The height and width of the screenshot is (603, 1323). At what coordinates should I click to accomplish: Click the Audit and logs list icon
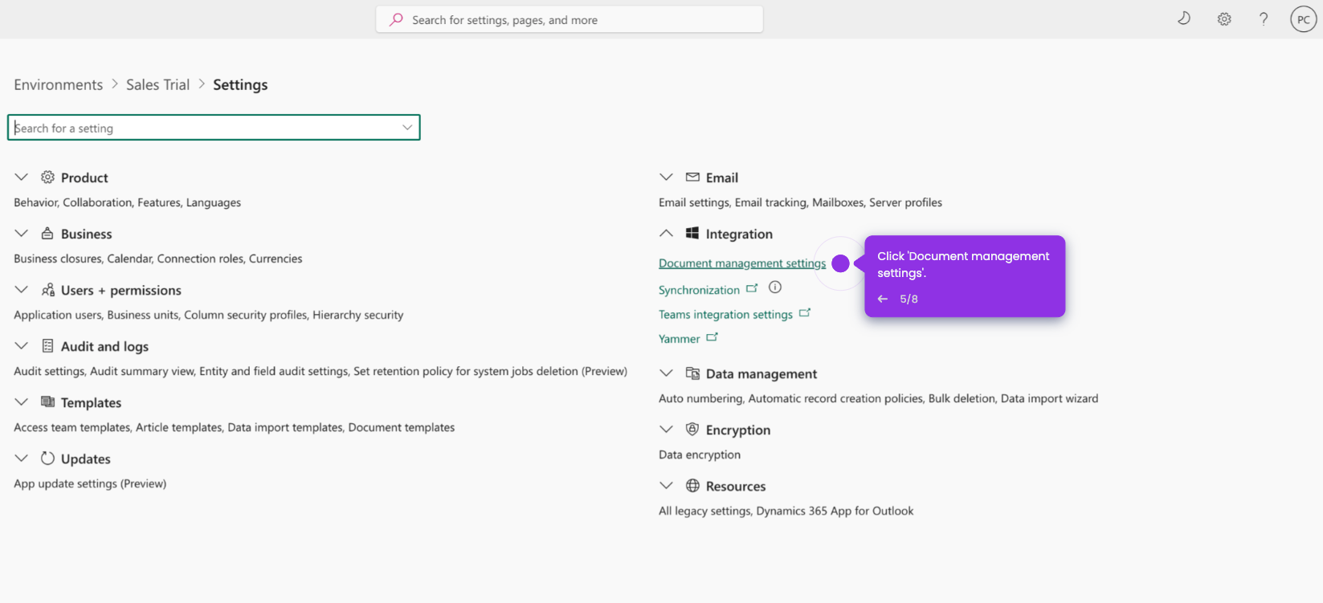tap(48, 346)
